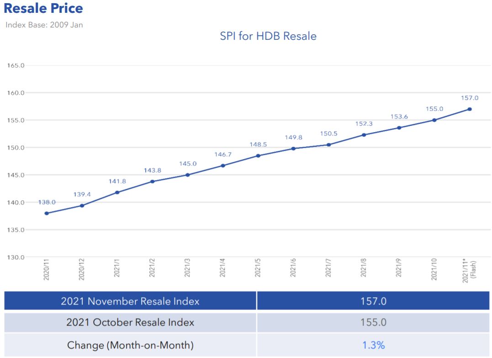Select the 2021/3 data point at 145.0
Image resolution: width=492 pixels, height=358 pixels.
click(187, 175)
